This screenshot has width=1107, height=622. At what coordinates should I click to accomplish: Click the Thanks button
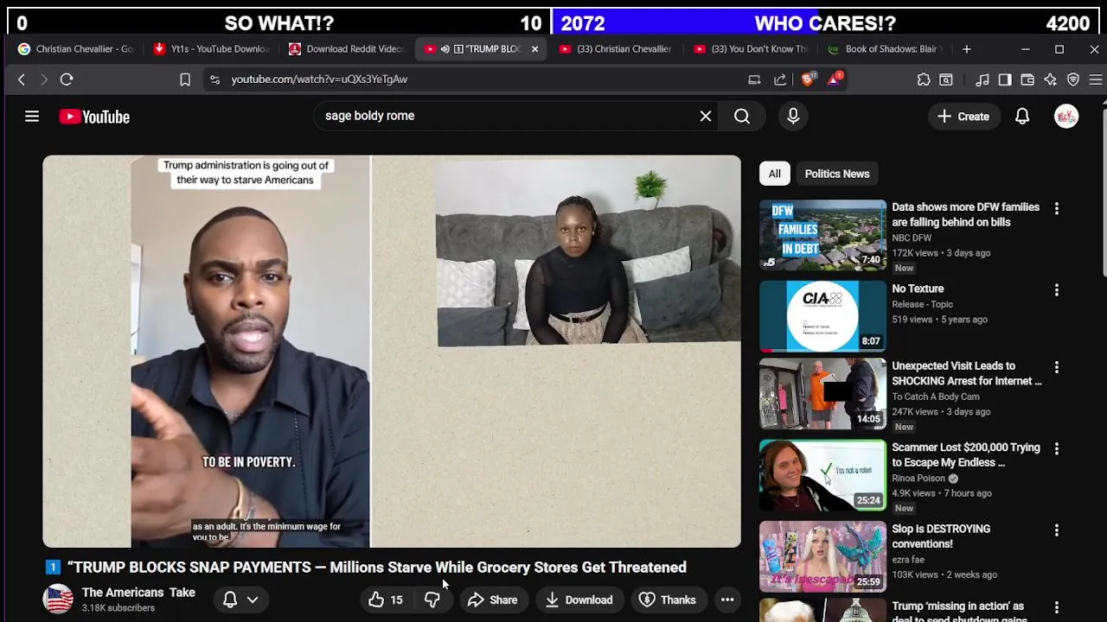pyautogui.click(x=667, y=600)
